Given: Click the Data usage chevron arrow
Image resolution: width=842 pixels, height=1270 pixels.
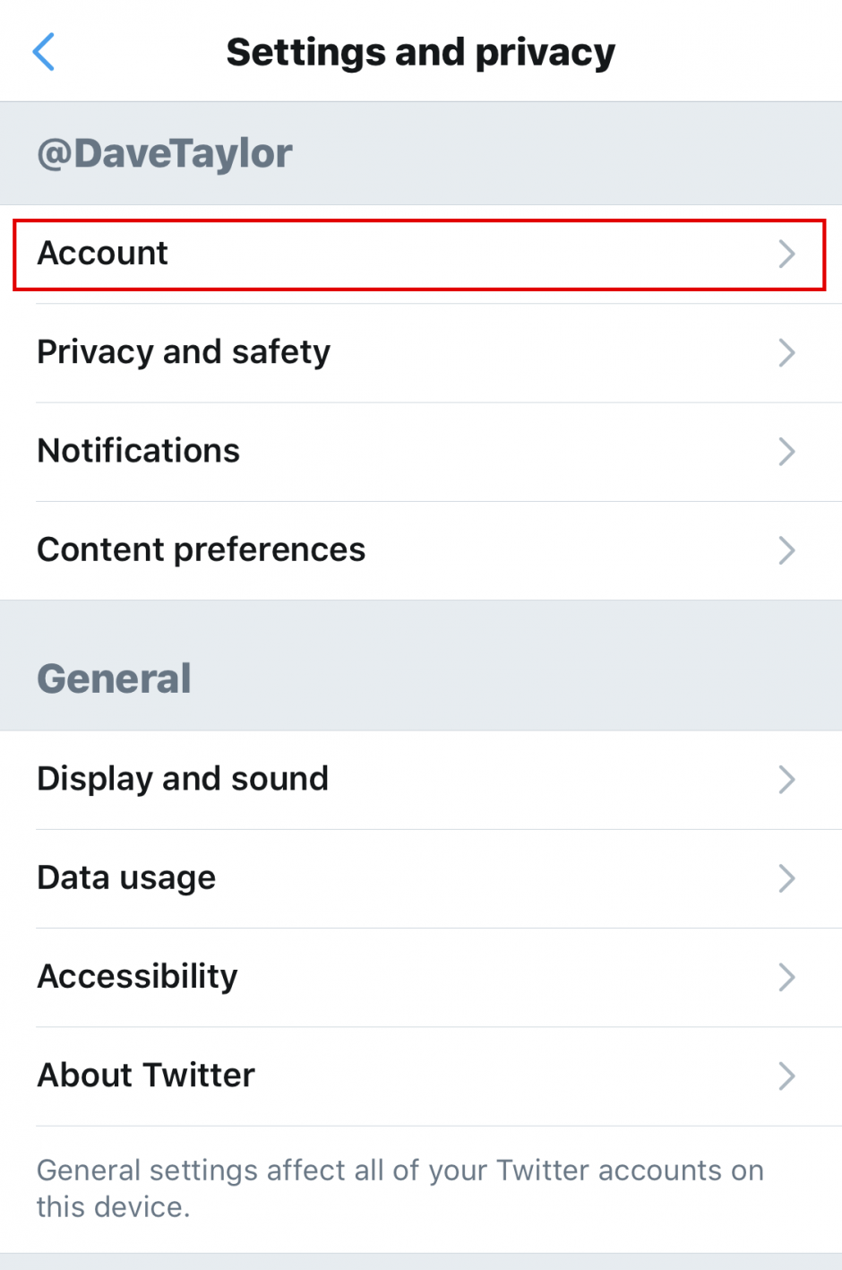Looking at the screenshot, I should tap(786, 878).
